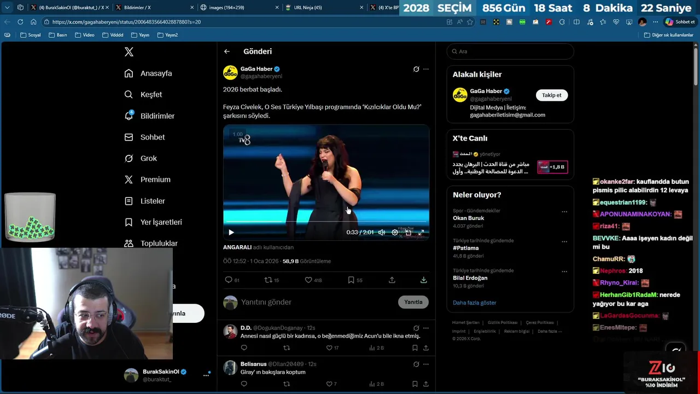
Task: Like the GaGa Haber post
Action: click(x=313, y=280)
